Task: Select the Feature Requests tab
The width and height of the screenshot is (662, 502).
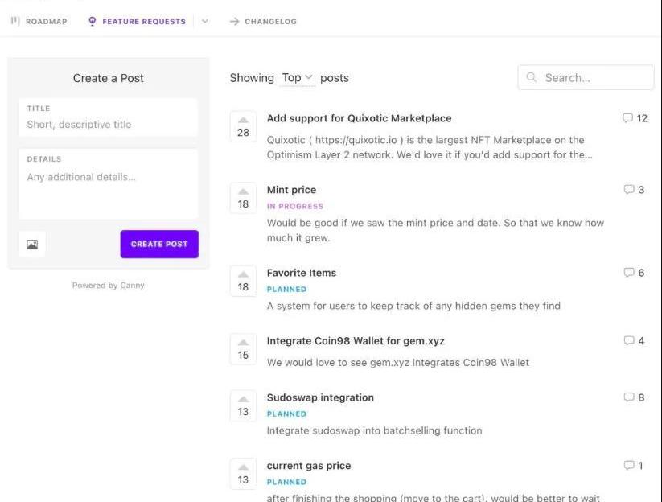Action: click(x=137, y=21)
